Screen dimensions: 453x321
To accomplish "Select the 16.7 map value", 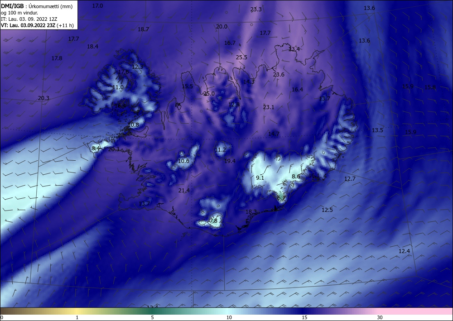I will [230, 43].
